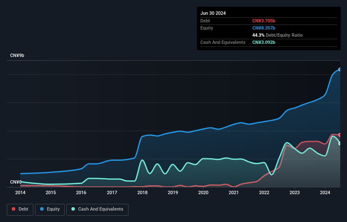Click the red Debt endpoint marker on chart
The height and width of the screenshot is (222, 347).
(x=339, y=135)
